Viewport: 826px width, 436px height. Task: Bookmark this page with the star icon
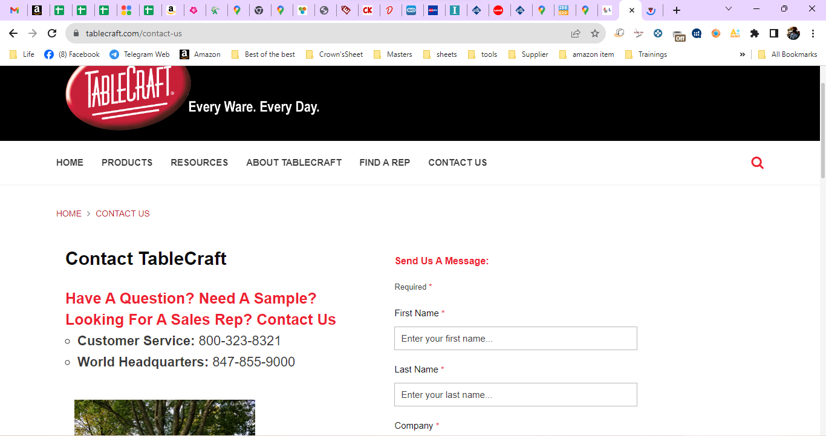coord(595,34)
